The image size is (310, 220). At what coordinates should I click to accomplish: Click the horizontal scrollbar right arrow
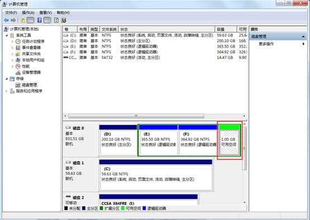[245, 116]
